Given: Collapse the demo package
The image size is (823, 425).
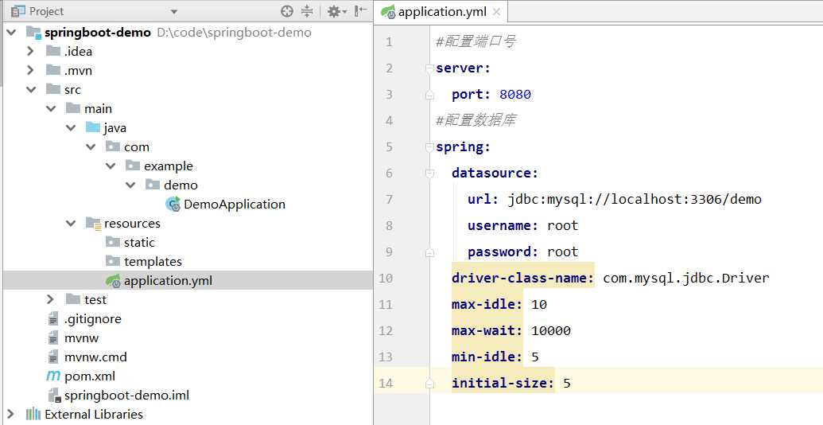Looking at the screenshot, I should pos(130,185).
